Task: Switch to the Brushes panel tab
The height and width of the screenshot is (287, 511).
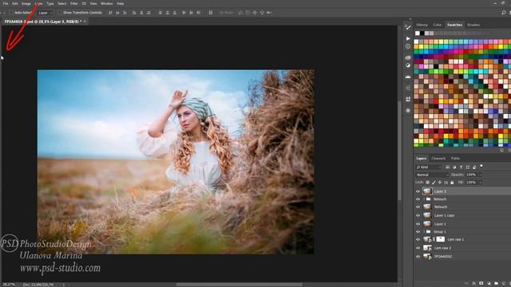Action: (473, 25)
